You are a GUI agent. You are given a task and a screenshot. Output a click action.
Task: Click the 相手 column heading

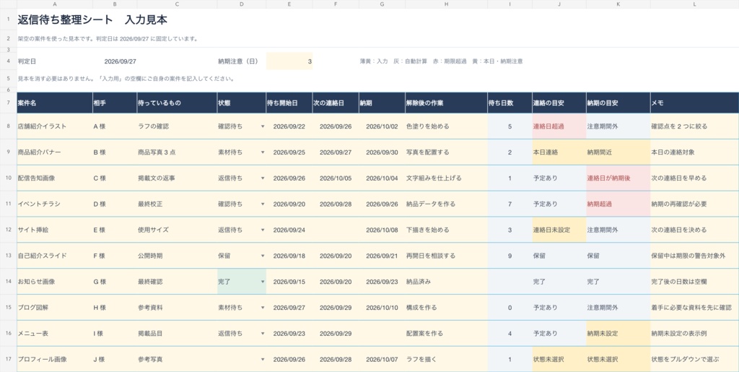click(x=115, y=103)
